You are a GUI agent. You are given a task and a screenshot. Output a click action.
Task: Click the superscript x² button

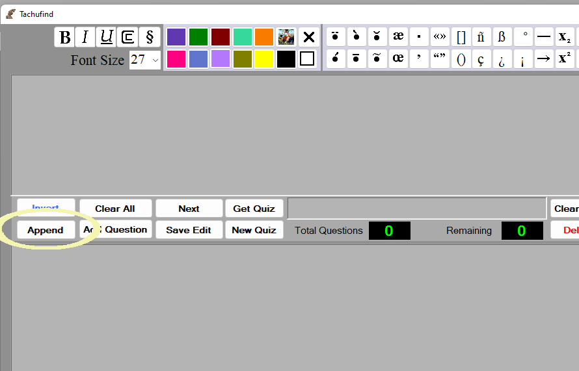(564, 59)
